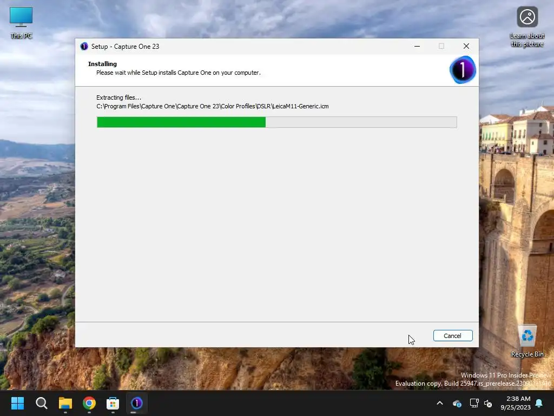This screenshot has width=554, height=416.
Task: Launch Google Chrome from the taskbar
Action: 89,403
